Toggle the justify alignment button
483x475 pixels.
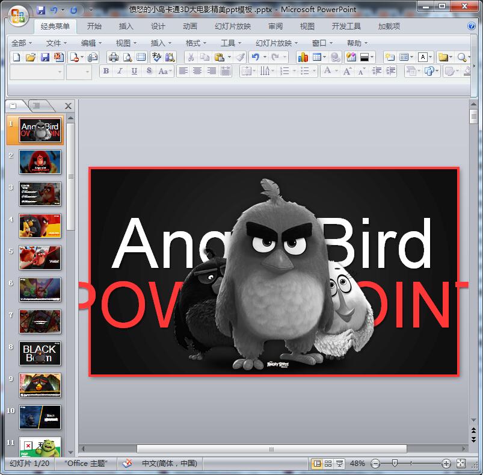click(x=226, y=71)
